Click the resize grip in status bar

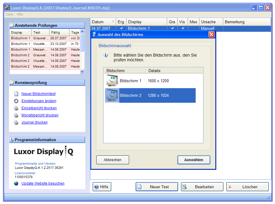click(268, 198)
